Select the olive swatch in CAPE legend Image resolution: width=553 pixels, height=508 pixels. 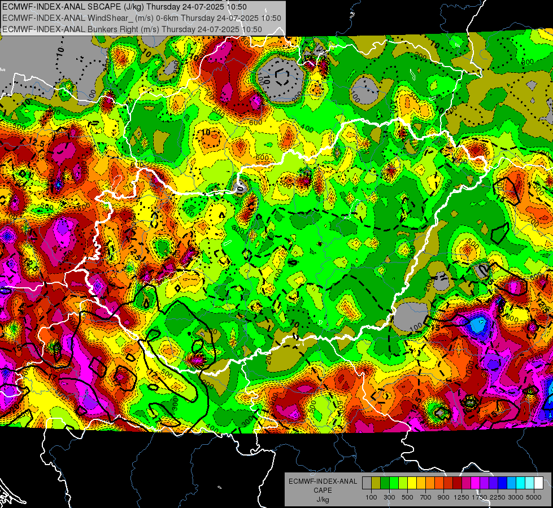click(376, 483)
